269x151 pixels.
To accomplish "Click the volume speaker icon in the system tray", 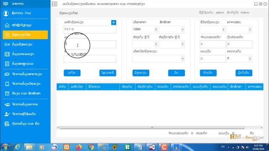I will 248,147.
